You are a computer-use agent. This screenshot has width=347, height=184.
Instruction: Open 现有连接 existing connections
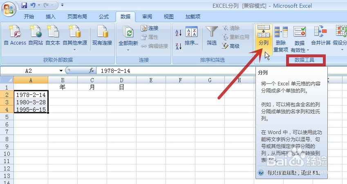pyautogui.click(x=102, y=35)
